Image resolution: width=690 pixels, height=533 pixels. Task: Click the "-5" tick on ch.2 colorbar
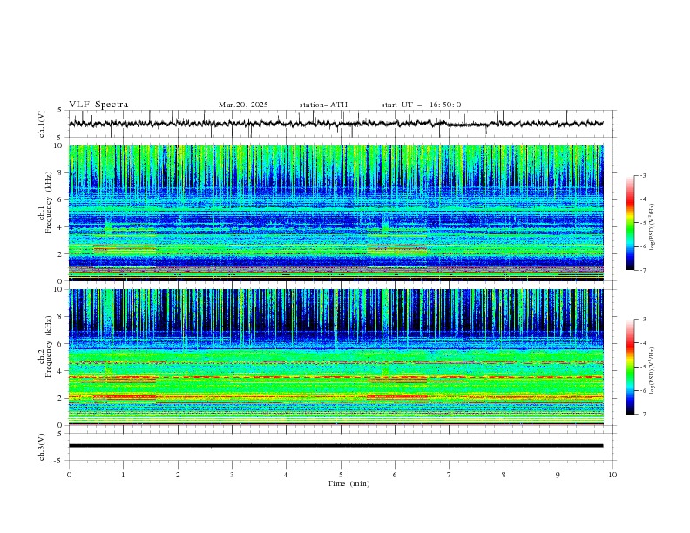(x=643, y=367)
